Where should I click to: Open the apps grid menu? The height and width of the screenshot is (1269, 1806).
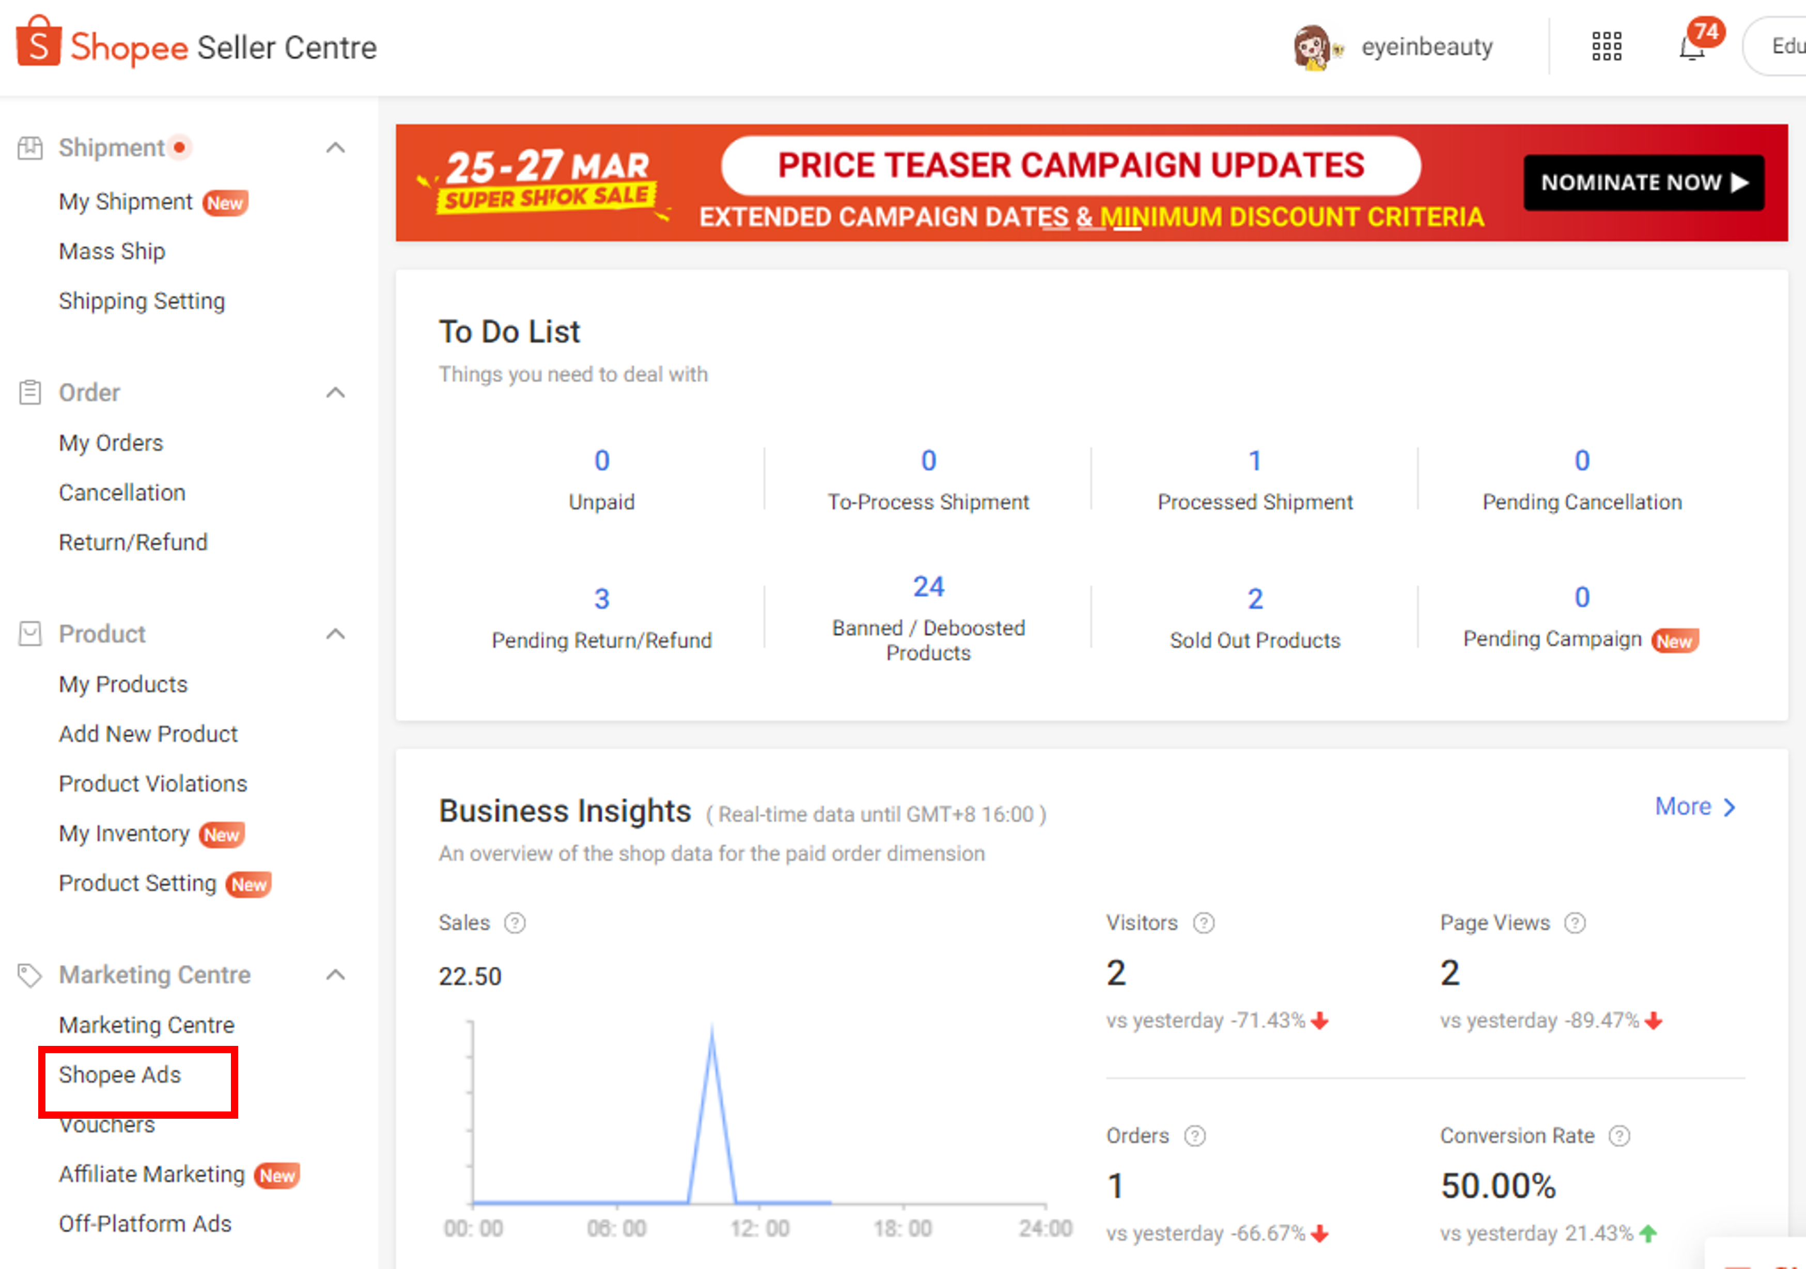(x=1606, y=47)
